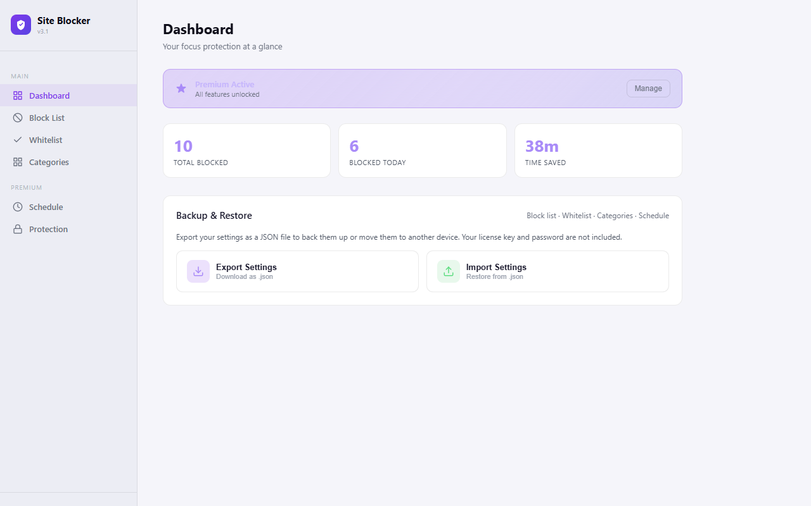The image size is (811, 506).
Task: Click the Manage premium button
Action: pyautogui.click(x=648, y=89)
